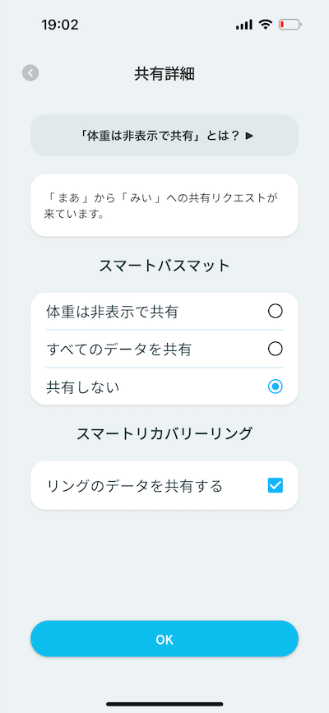Tap the share request message card
Viewport: 329px width, 713px height.
[164, 206]
